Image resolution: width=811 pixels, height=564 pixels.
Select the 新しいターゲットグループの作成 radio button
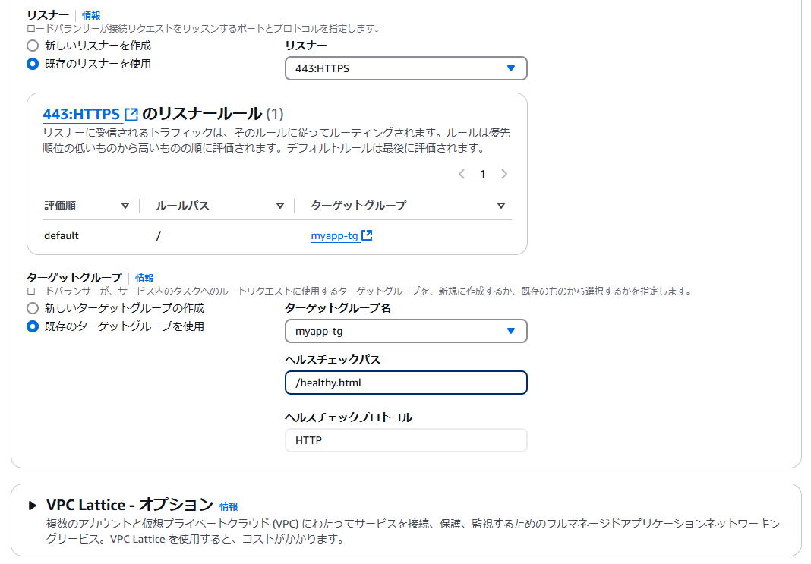(32, 307)
